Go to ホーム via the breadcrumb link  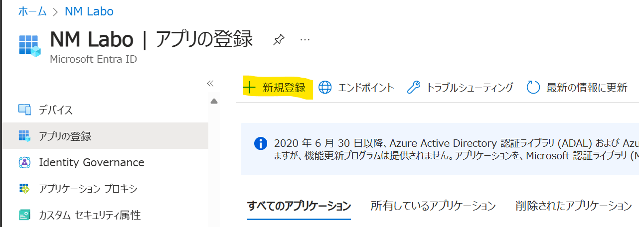point(32,11)
